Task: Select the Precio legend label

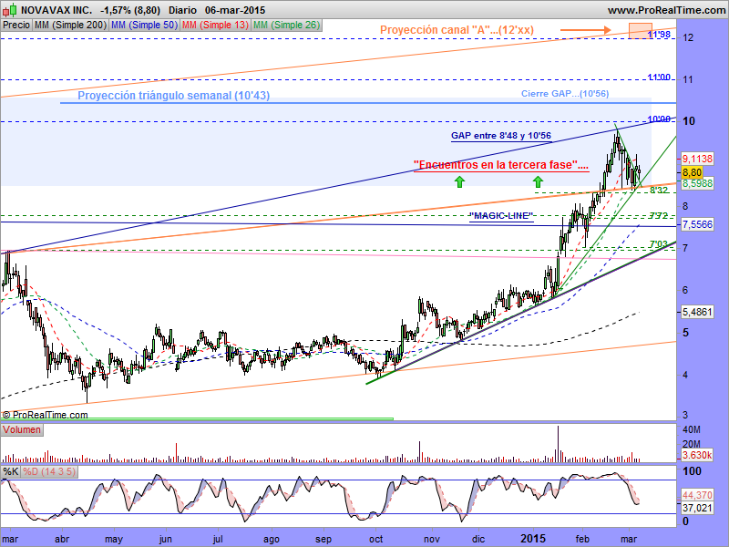Action: point(16,26)
